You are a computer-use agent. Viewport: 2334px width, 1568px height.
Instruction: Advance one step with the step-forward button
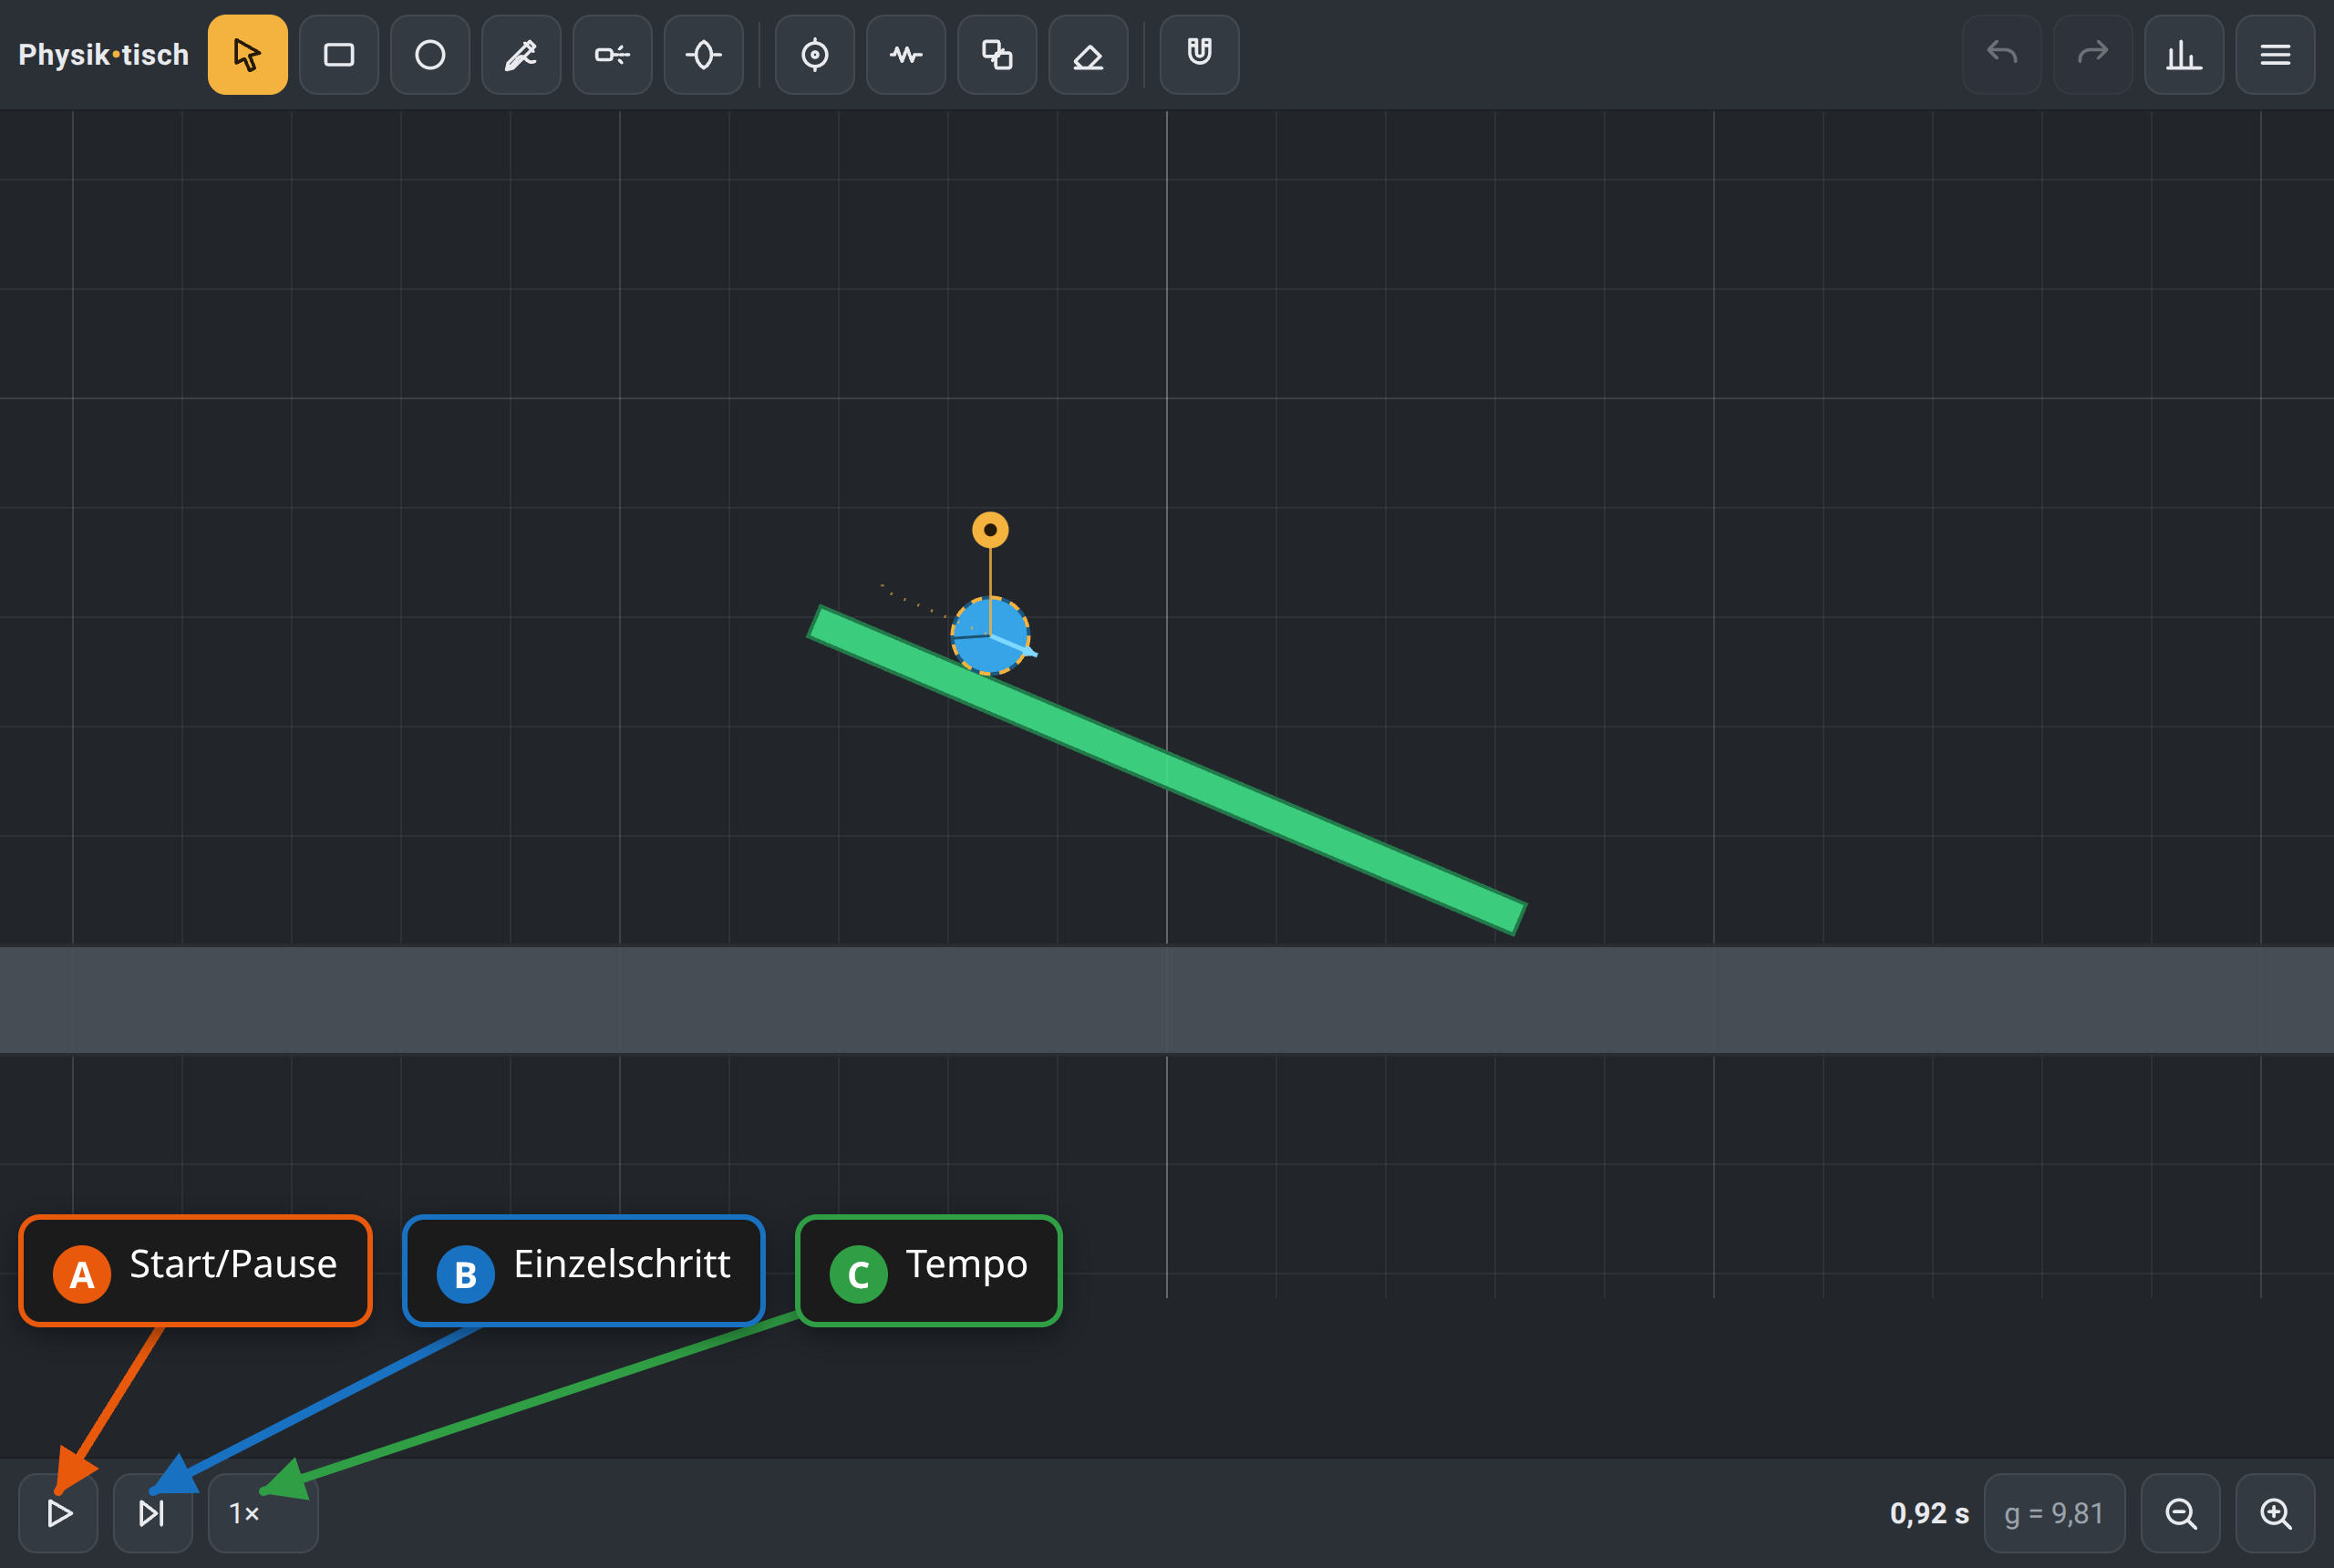pos(152,1513)
